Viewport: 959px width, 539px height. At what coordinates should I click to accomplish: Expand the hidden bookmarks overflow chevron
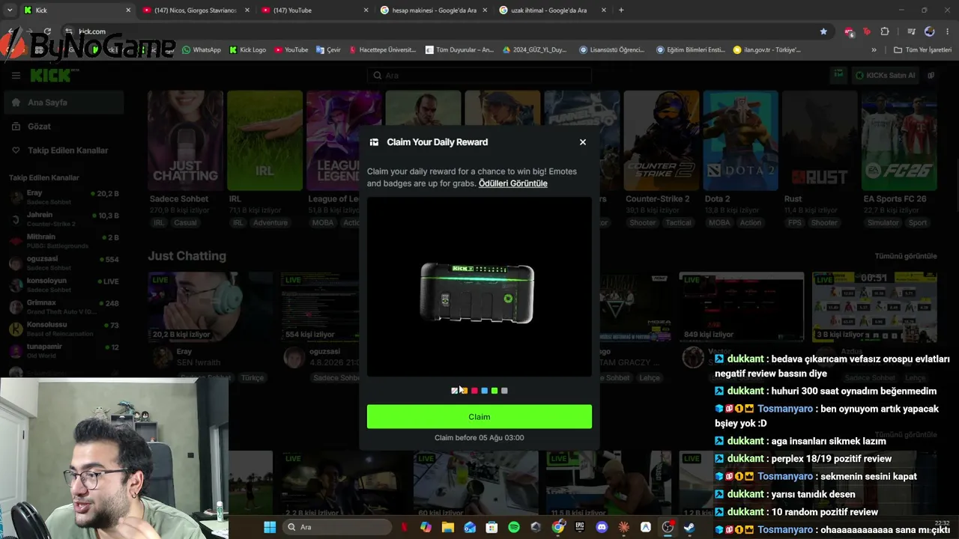pyautogui.click(x=874, y=50)
